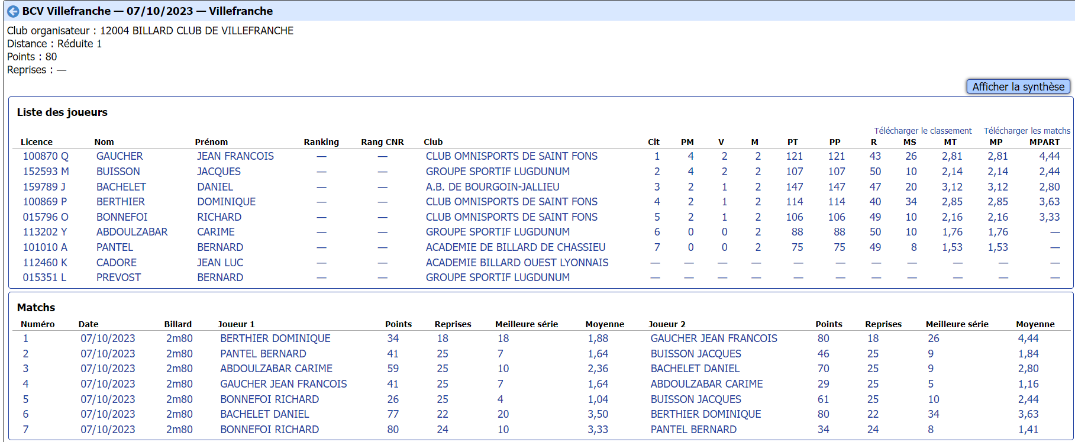This screenshot has width=1075, height=442.
Task: Click the Billard column header
Action: (x=178, y=324)
